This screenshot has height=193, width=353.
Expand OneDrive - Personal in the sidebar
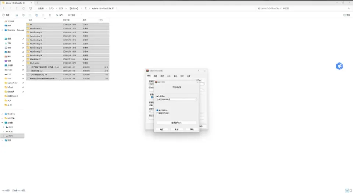coord(3,30)
